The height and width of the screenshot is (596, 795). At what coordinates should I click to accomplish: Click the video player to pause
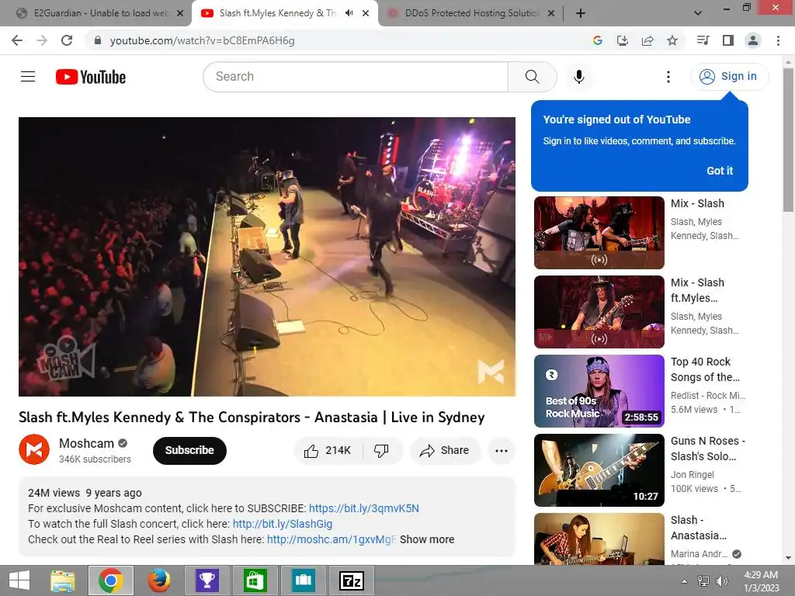pos(267,256)
